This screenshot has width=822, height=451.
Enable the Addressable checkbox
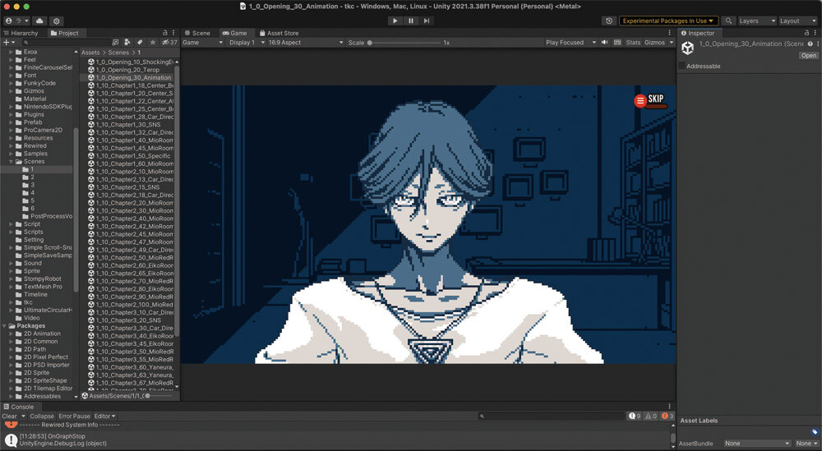click(x=681, y=66)
